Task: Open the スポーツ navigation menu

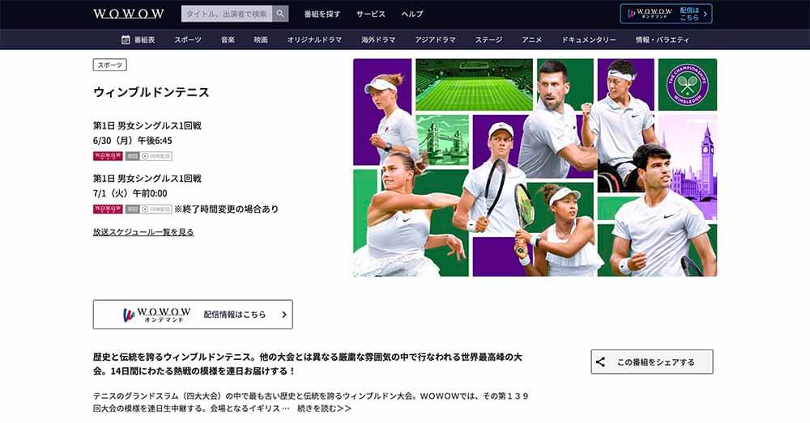Action: pyautogui.click(x=188, y=40)
